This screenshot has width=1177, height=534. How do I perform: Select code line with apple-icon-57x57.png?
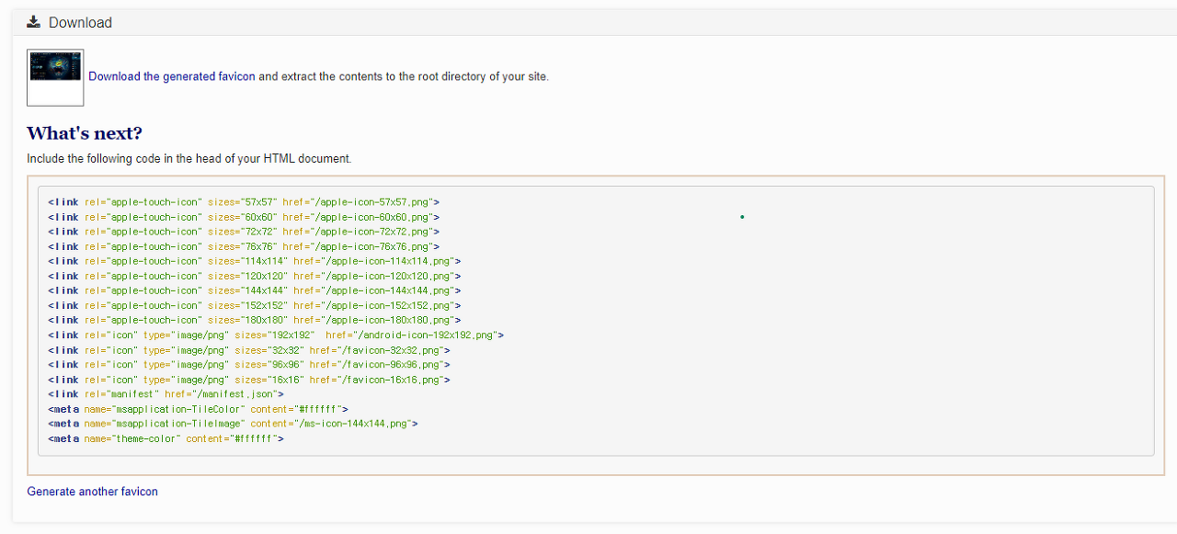244,201
